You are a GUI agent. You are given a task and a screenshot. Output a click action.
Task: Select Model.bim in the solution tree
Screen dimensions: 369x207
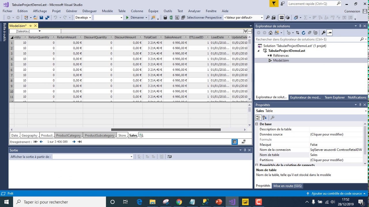tap(280, 60)
